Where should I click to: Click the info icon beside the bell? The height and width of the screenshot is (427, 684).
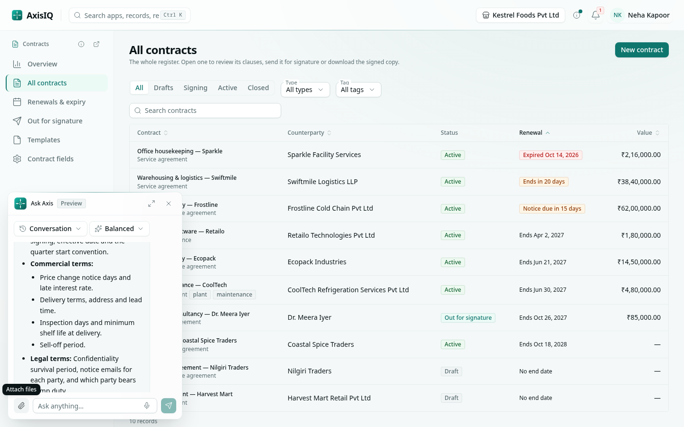[577, 15]
